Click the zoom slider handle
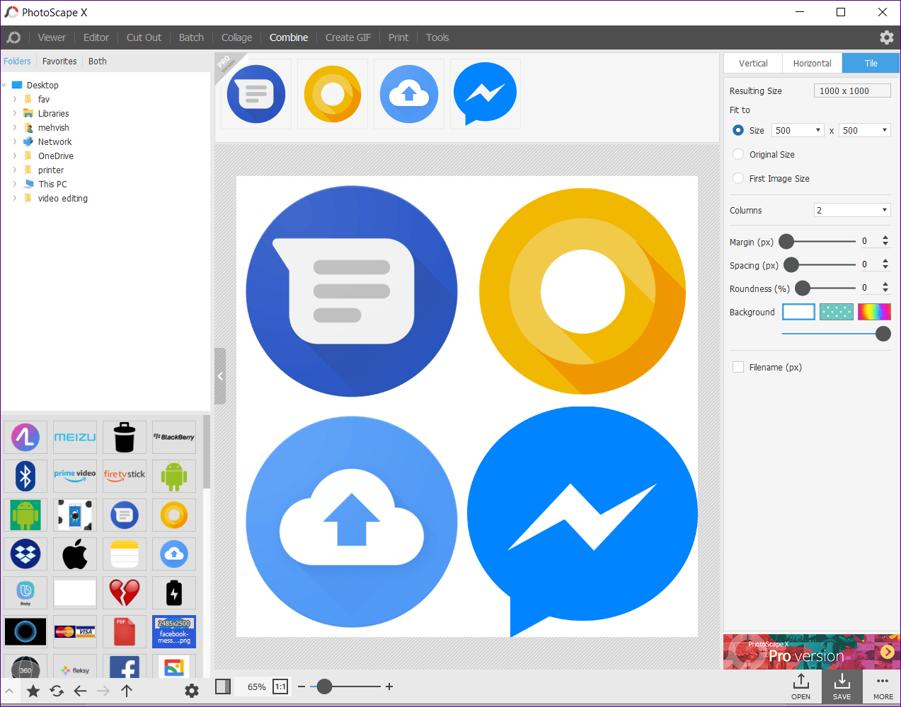901x707 pixels. click(x=324, y=686)
